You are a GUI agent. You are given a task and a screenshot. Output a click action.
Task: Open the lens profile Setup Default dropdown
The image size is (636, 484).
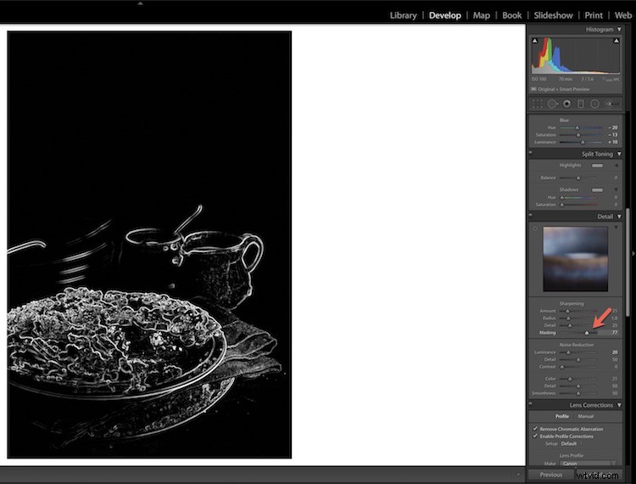570,443
